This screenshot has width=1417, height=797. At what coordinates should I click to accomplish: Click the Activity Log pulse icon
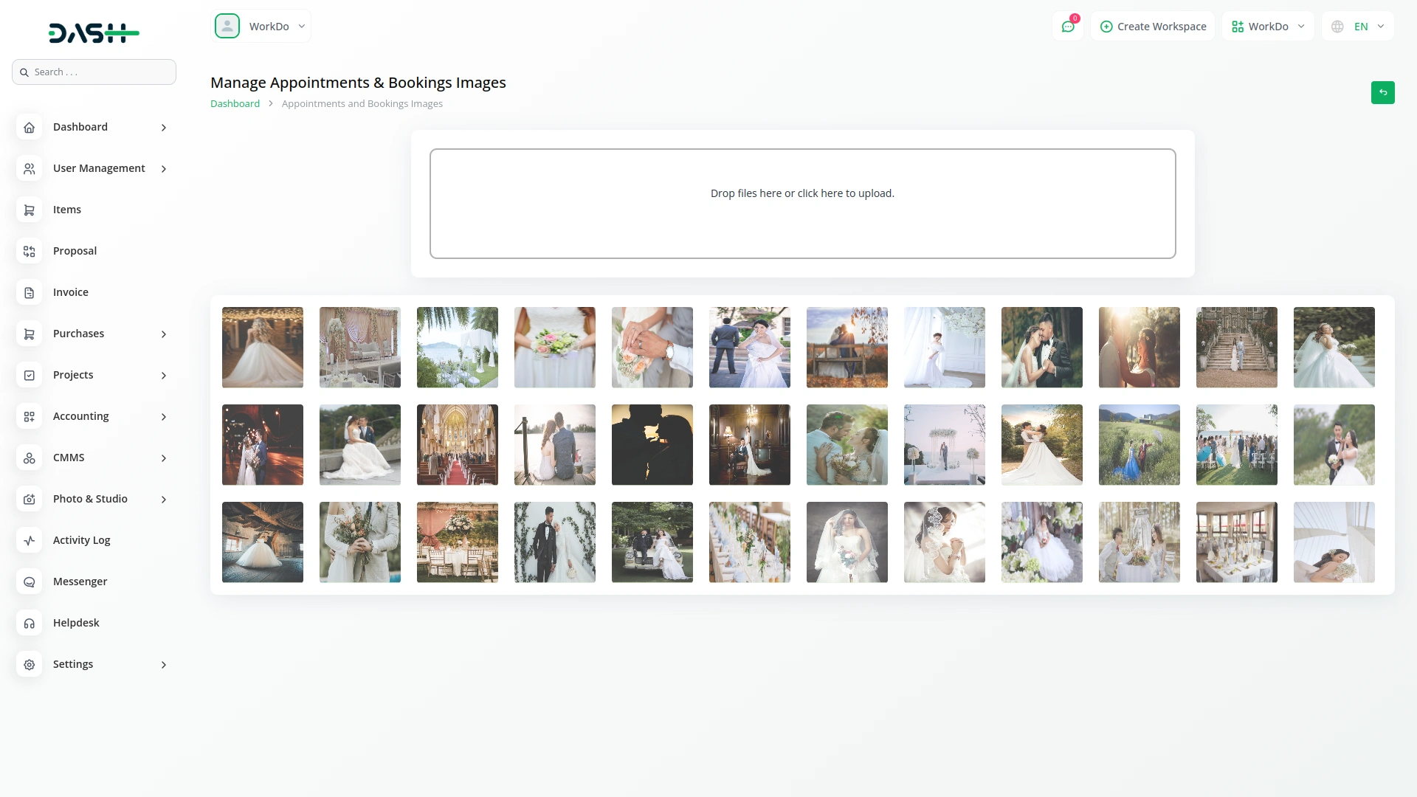click(x=29, y=541)
